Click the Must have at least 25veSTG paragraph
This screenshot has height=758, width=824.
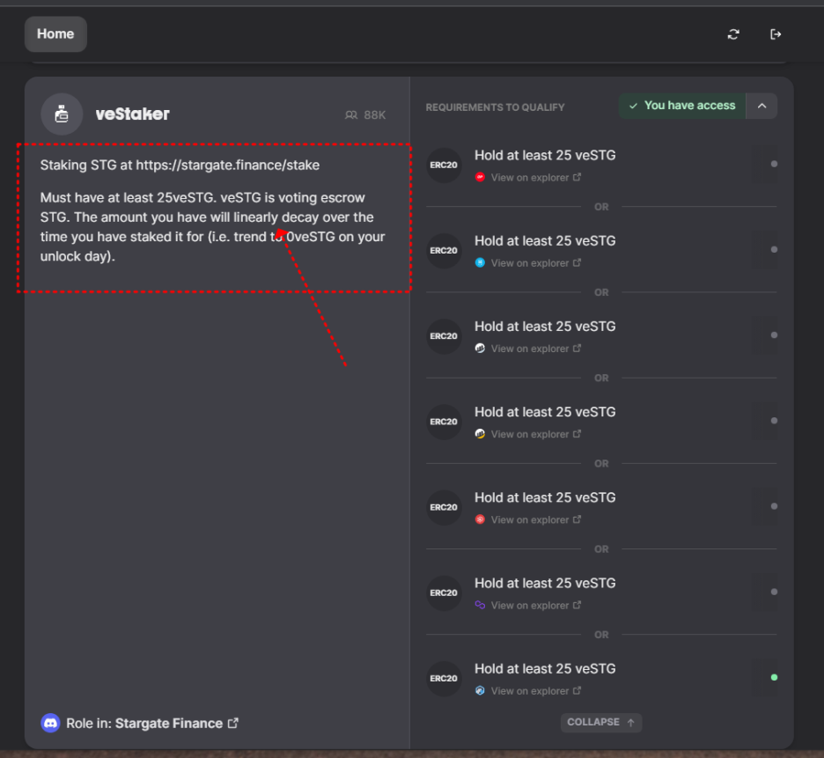click(x=213, y=227)
